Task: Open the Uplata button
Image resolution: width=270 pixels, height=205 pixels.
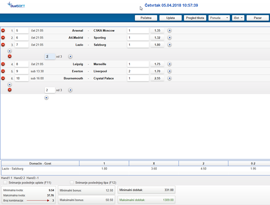Action: (171, 18)
